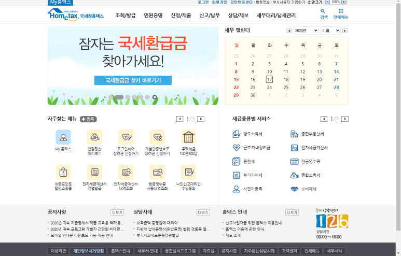Click 더보기 next to 공지사항
This screenshot has width=401, height=256.
coord(117,212)
